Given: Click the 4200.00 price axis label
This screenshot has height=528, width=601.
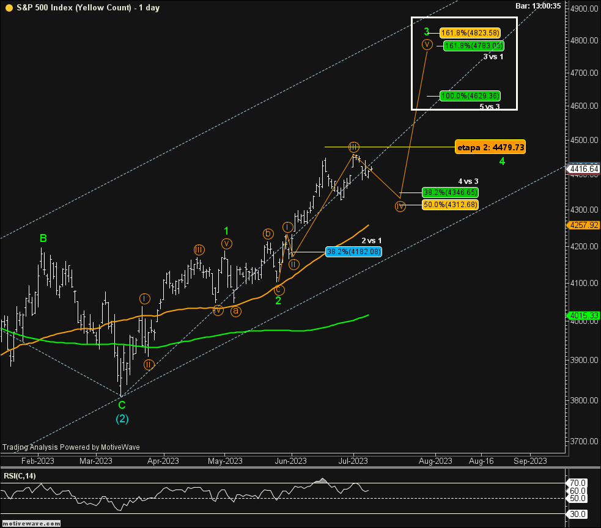Looking at the screenshot, I should [584, 246].
